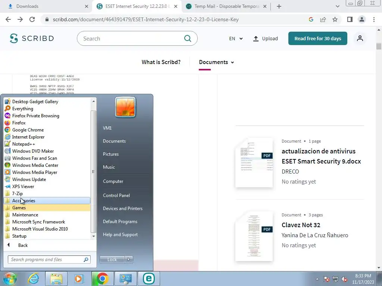Click the page vertical scrollbar thumb

pos(379,46)
